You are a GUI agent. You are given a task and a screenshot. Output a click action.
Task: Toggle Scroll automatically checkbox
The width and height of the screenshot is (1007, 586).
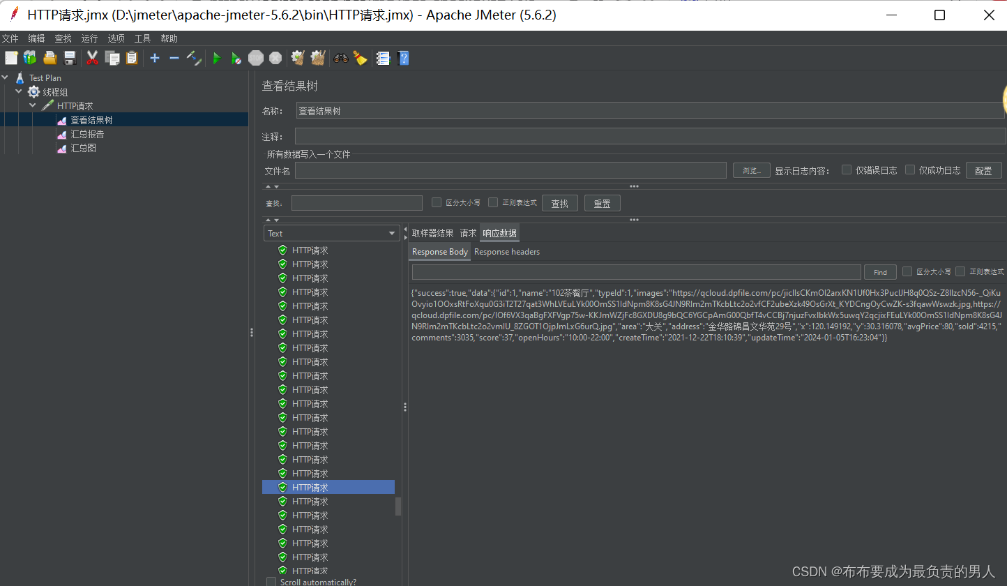(x=271, y=582)
